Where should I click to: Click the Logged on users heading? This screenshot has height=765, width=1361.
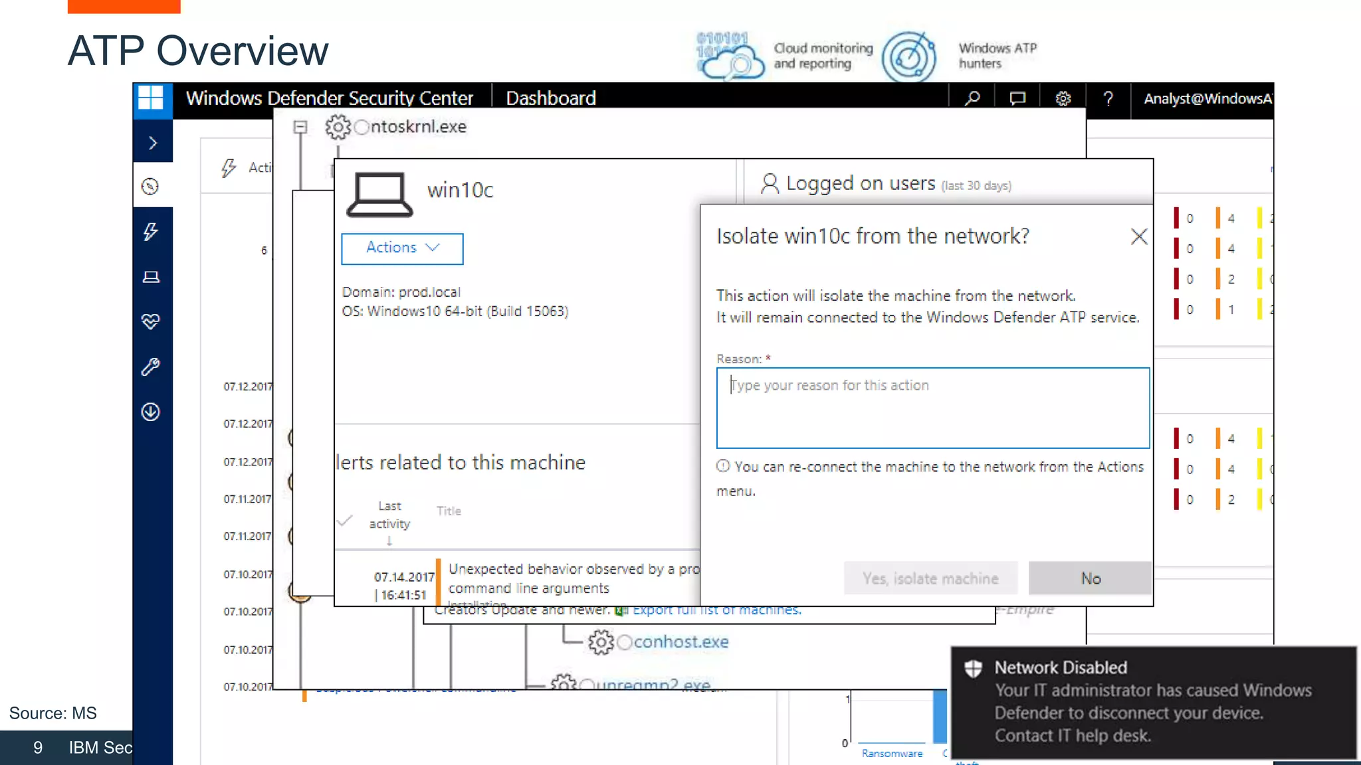[x=861, y=183]
